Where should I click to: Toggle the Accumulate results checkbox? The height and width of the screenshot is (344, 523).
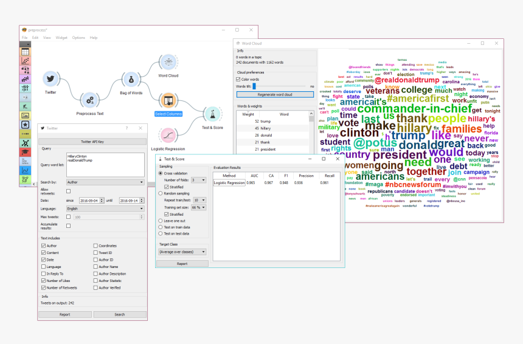[x=68, y=225]
